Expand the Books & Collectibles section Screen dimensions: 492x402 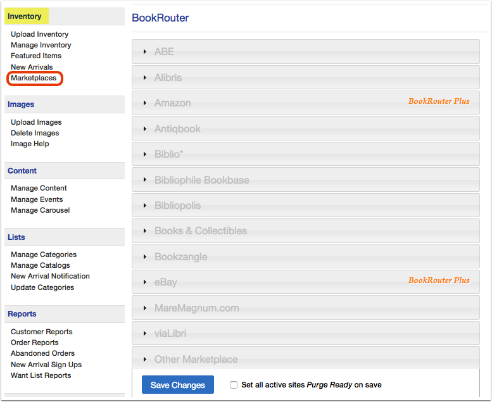point(306,230)
